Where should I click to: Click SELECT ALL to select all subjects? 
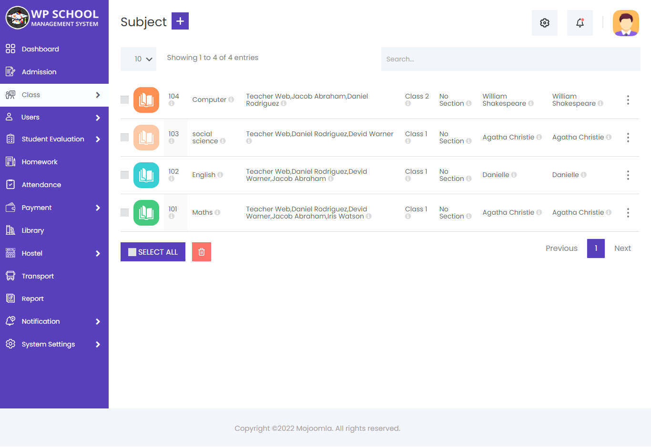(x=153, y=252)
